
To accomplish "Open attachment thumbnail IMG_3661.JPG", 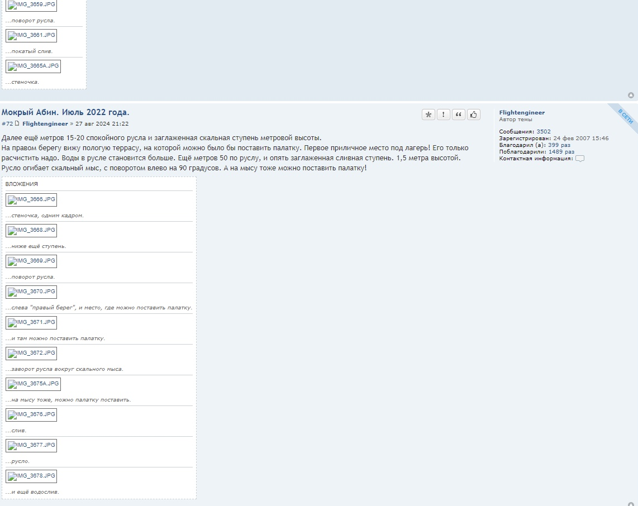I will 31,36.
